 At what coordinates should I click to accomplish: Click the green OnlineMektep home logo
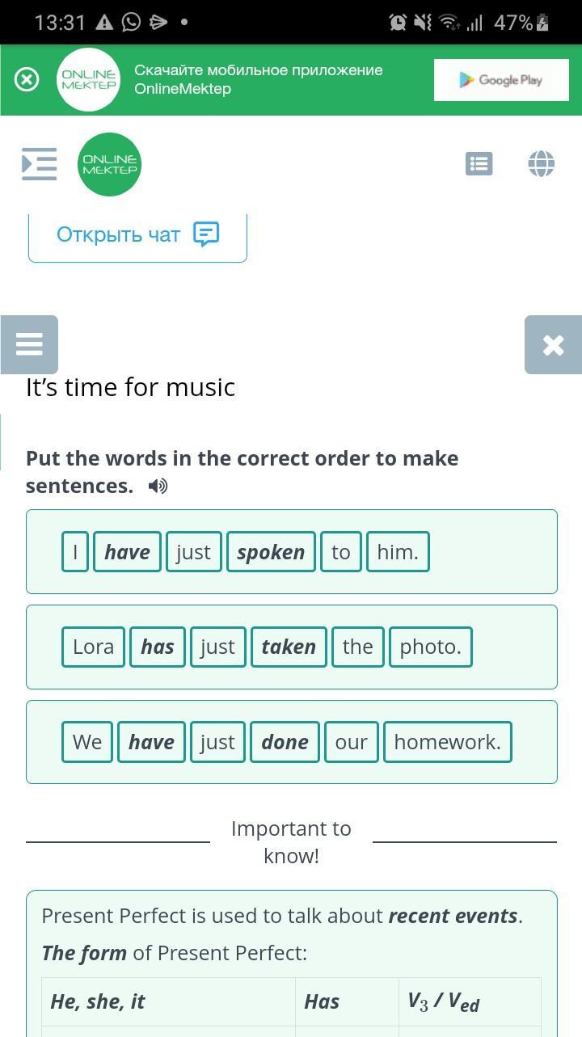click(x=110, y=164)
